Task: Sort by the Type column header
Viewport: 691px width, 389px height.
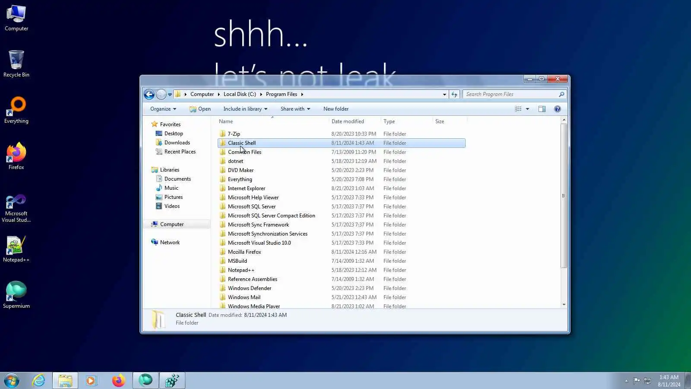Action: coord(406,121)
